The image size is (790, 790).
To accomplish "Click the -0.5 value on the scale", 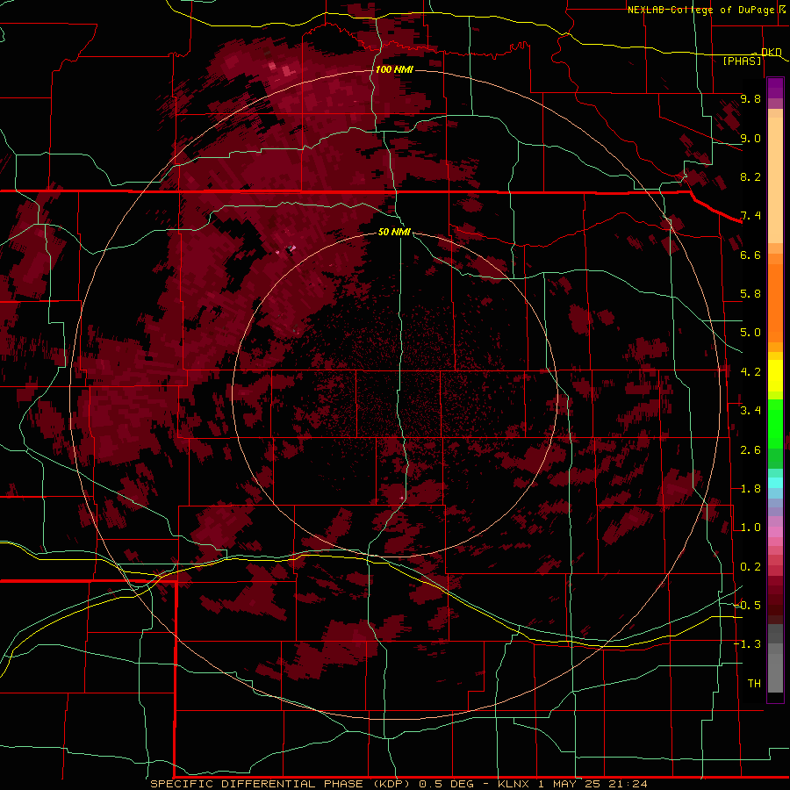I will coord(747,606).
